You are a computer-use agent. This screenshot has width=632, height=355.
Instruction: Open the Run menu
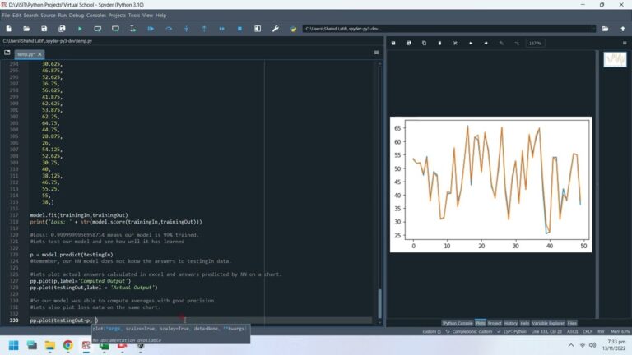pos(62,16)
